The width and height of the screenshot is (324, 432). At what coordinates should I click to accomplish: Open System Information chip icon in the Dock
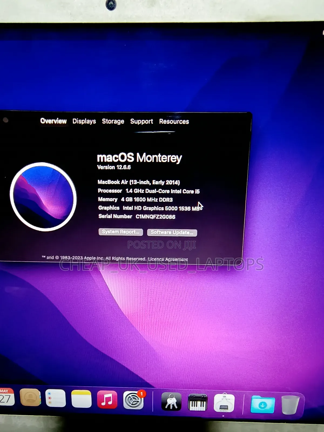pyautogui.click(x=224, y=403)
